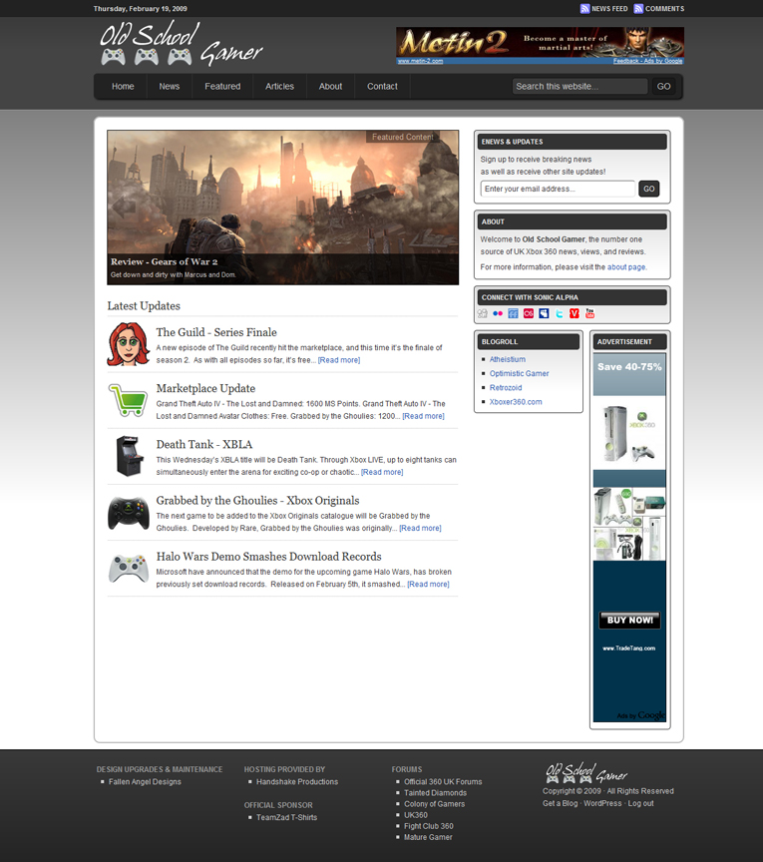Click Read more for Ghoulies post
The width and height of the screenshot is (763, 862).
421,529
